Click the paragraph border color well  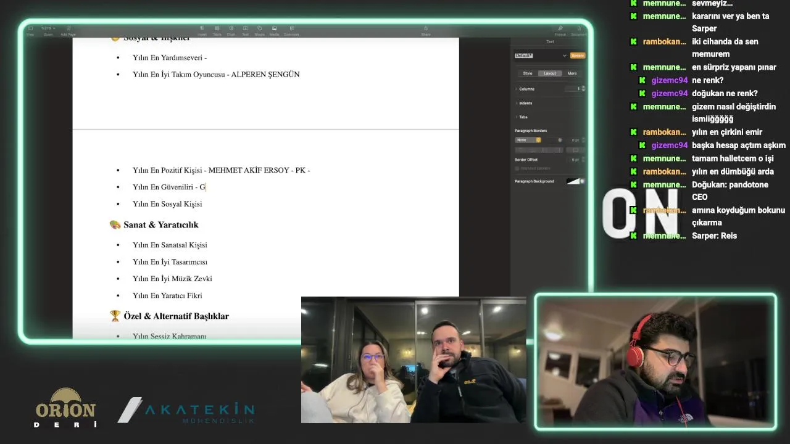[x=560, y=140]
